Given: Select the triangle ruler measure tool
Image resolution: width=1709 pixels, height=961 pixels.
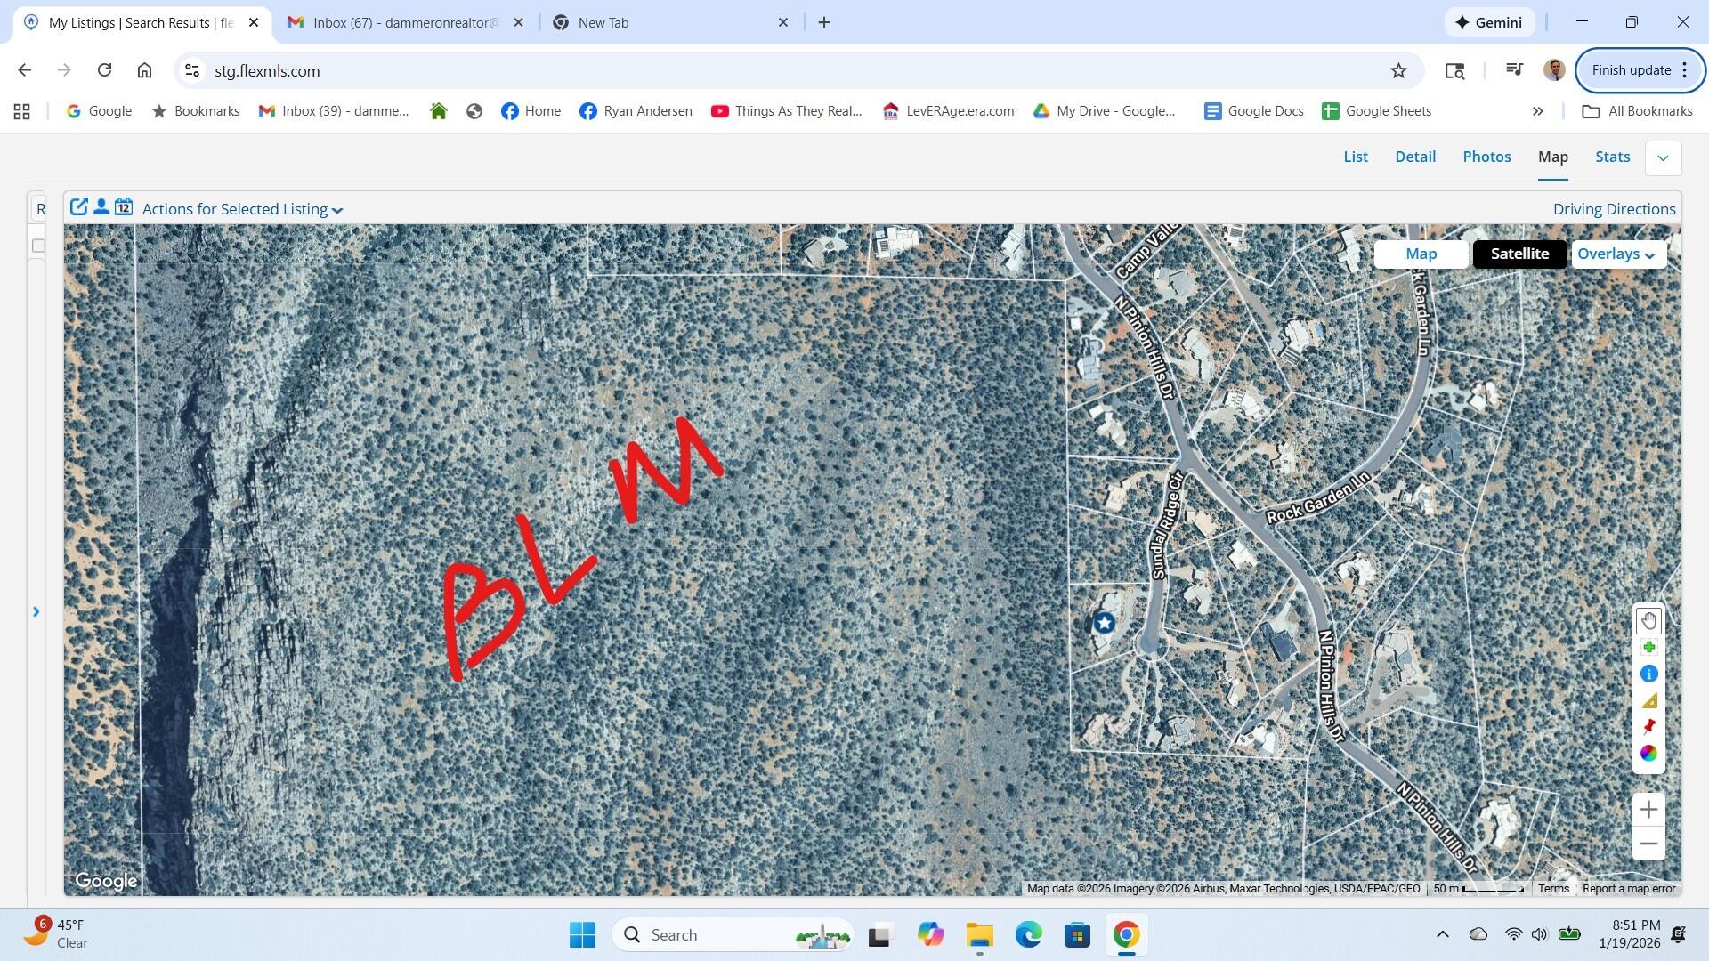Looking at the screenshot, I should click(1648, 701).
